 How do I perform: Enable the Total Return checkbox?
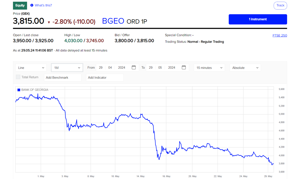(18, 77)
